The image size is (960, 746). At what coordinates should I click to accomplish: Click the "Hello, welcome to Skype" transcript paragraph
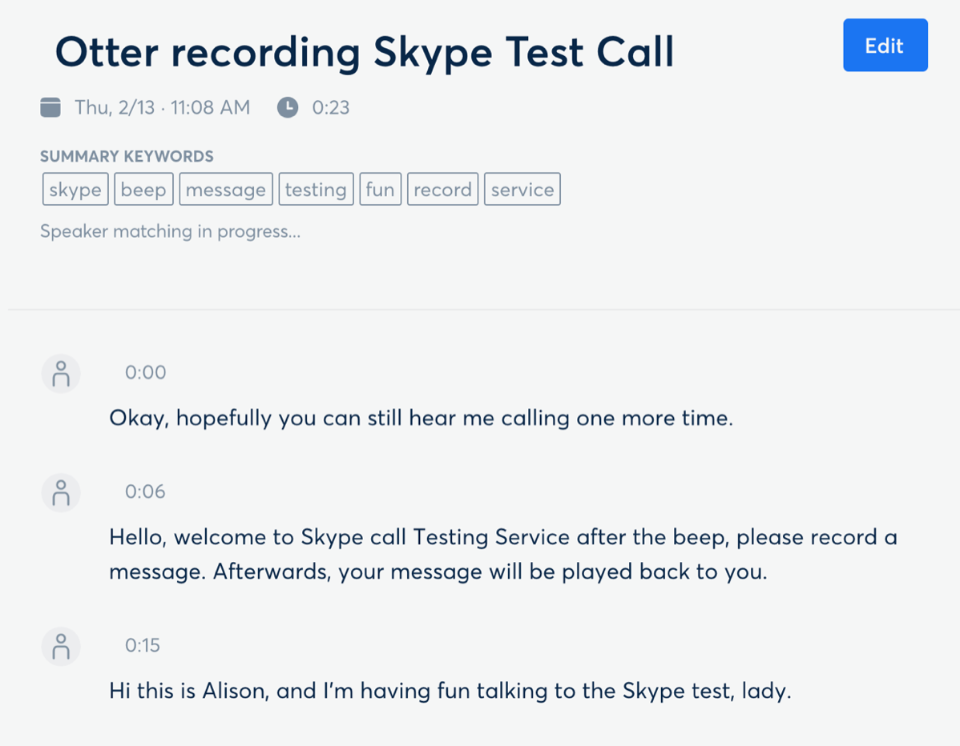[502, 554]
